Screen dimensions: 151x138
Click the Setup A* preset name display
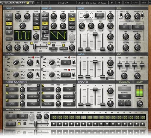[63, 3]
